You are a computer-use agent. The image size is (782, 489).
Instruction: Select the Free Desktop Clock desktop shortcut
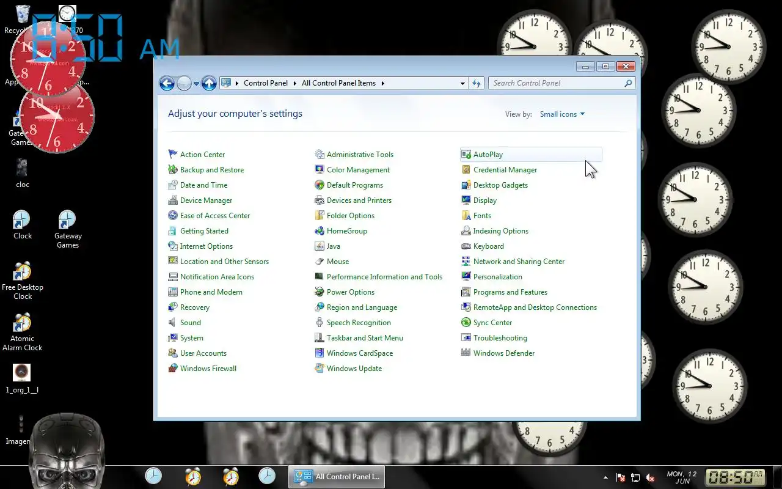(x=23, y=281)
